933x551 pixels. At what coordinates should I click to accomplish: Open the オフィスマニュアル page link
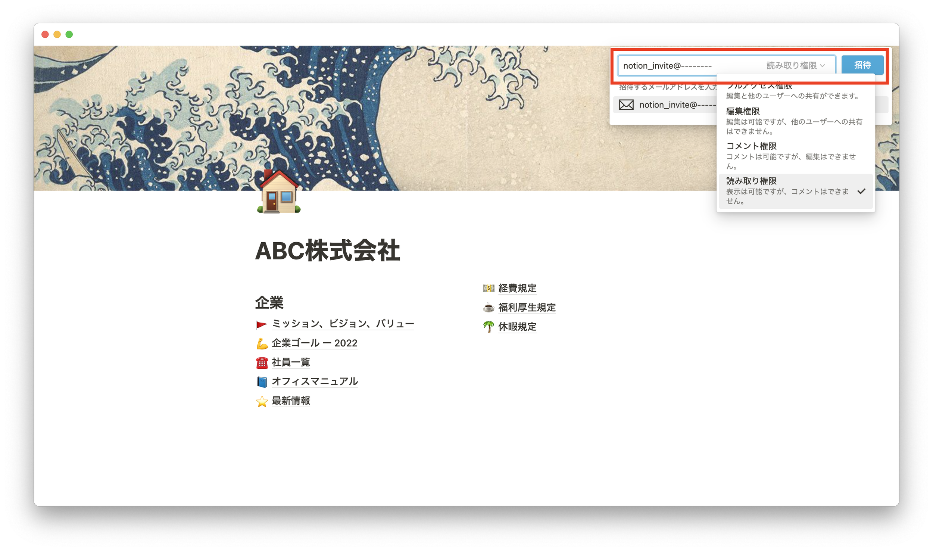pos(315,382)
